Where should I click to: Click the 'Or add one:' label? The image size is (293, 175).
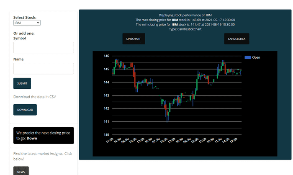(x=24, y=33)
